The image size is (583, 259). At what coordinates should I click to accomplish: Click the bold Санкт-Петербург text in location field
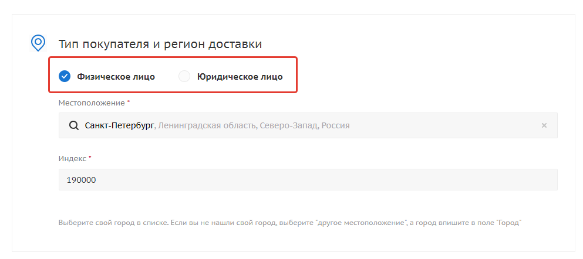pos(119,125)
